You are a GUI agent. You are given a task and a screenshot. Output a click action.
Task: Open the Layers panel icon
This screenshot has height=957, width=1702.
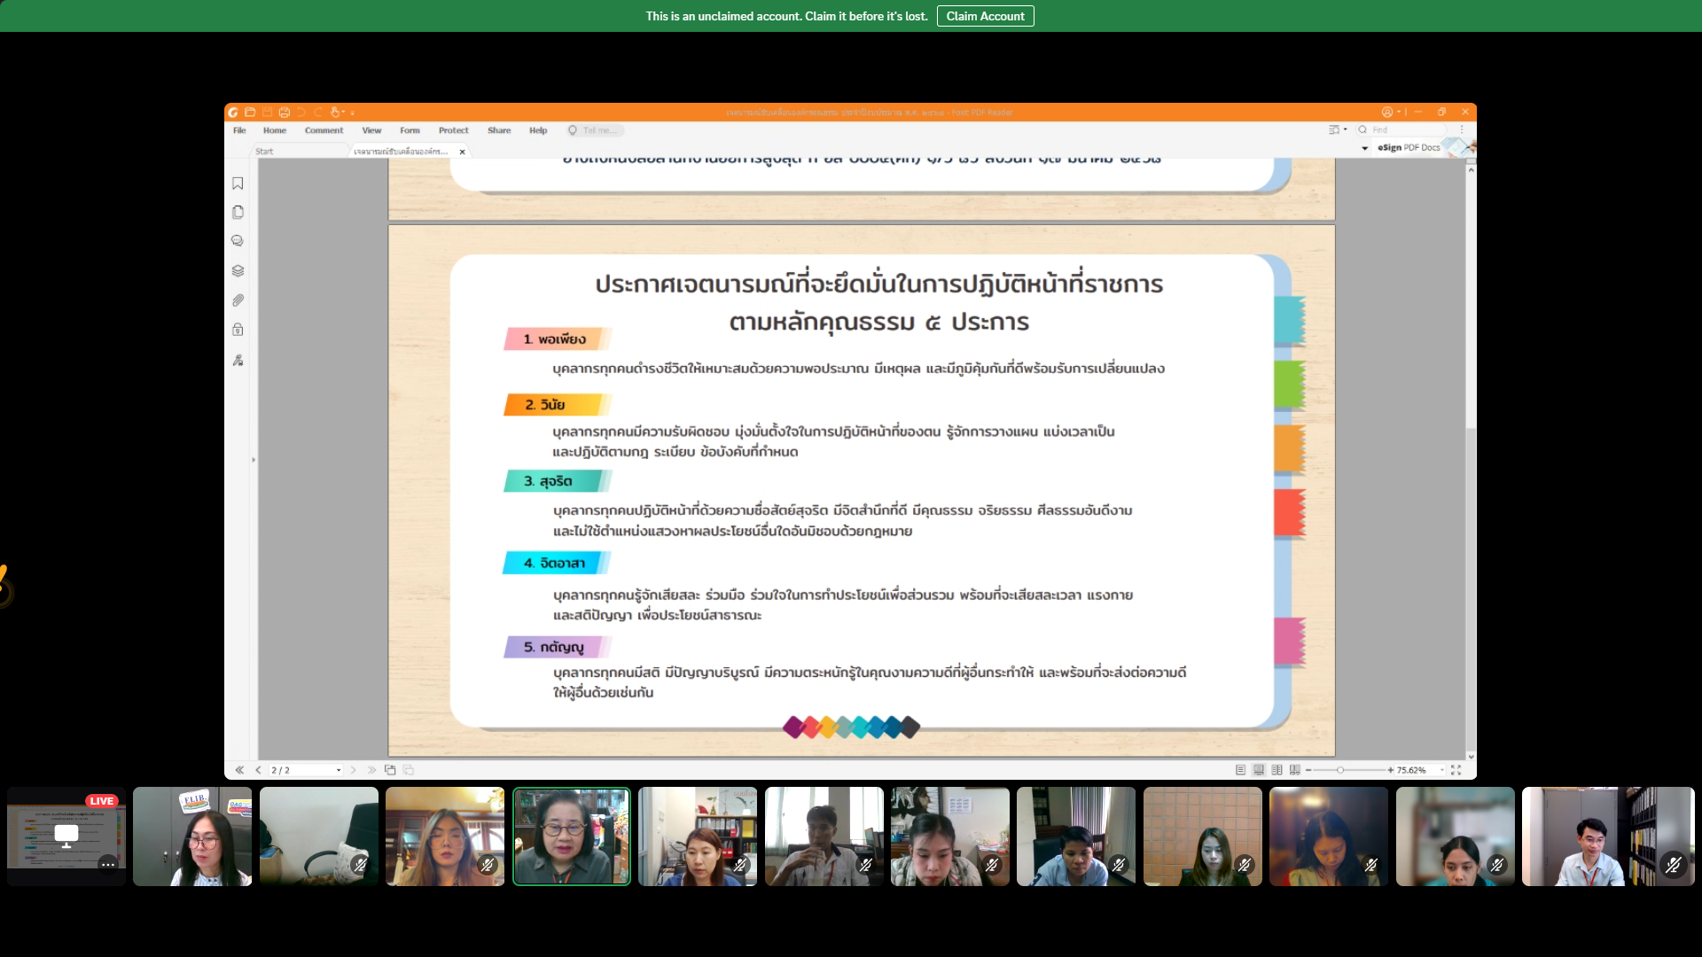(238, 271)
